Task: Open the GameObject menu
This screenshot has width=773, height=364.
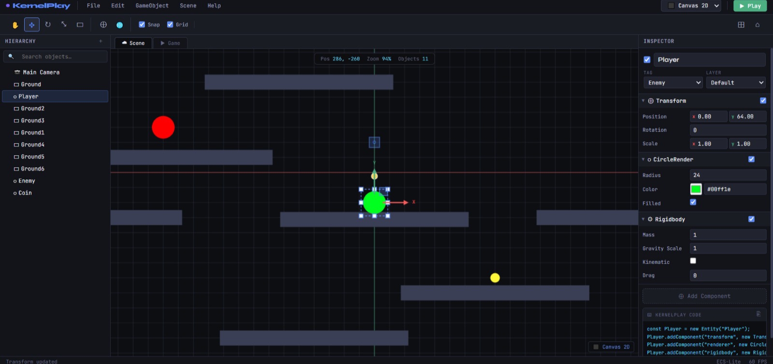Action: (152, 6)
